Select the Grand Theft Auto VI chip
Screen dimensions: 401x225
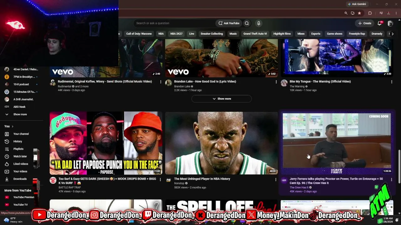click(255, 34)
